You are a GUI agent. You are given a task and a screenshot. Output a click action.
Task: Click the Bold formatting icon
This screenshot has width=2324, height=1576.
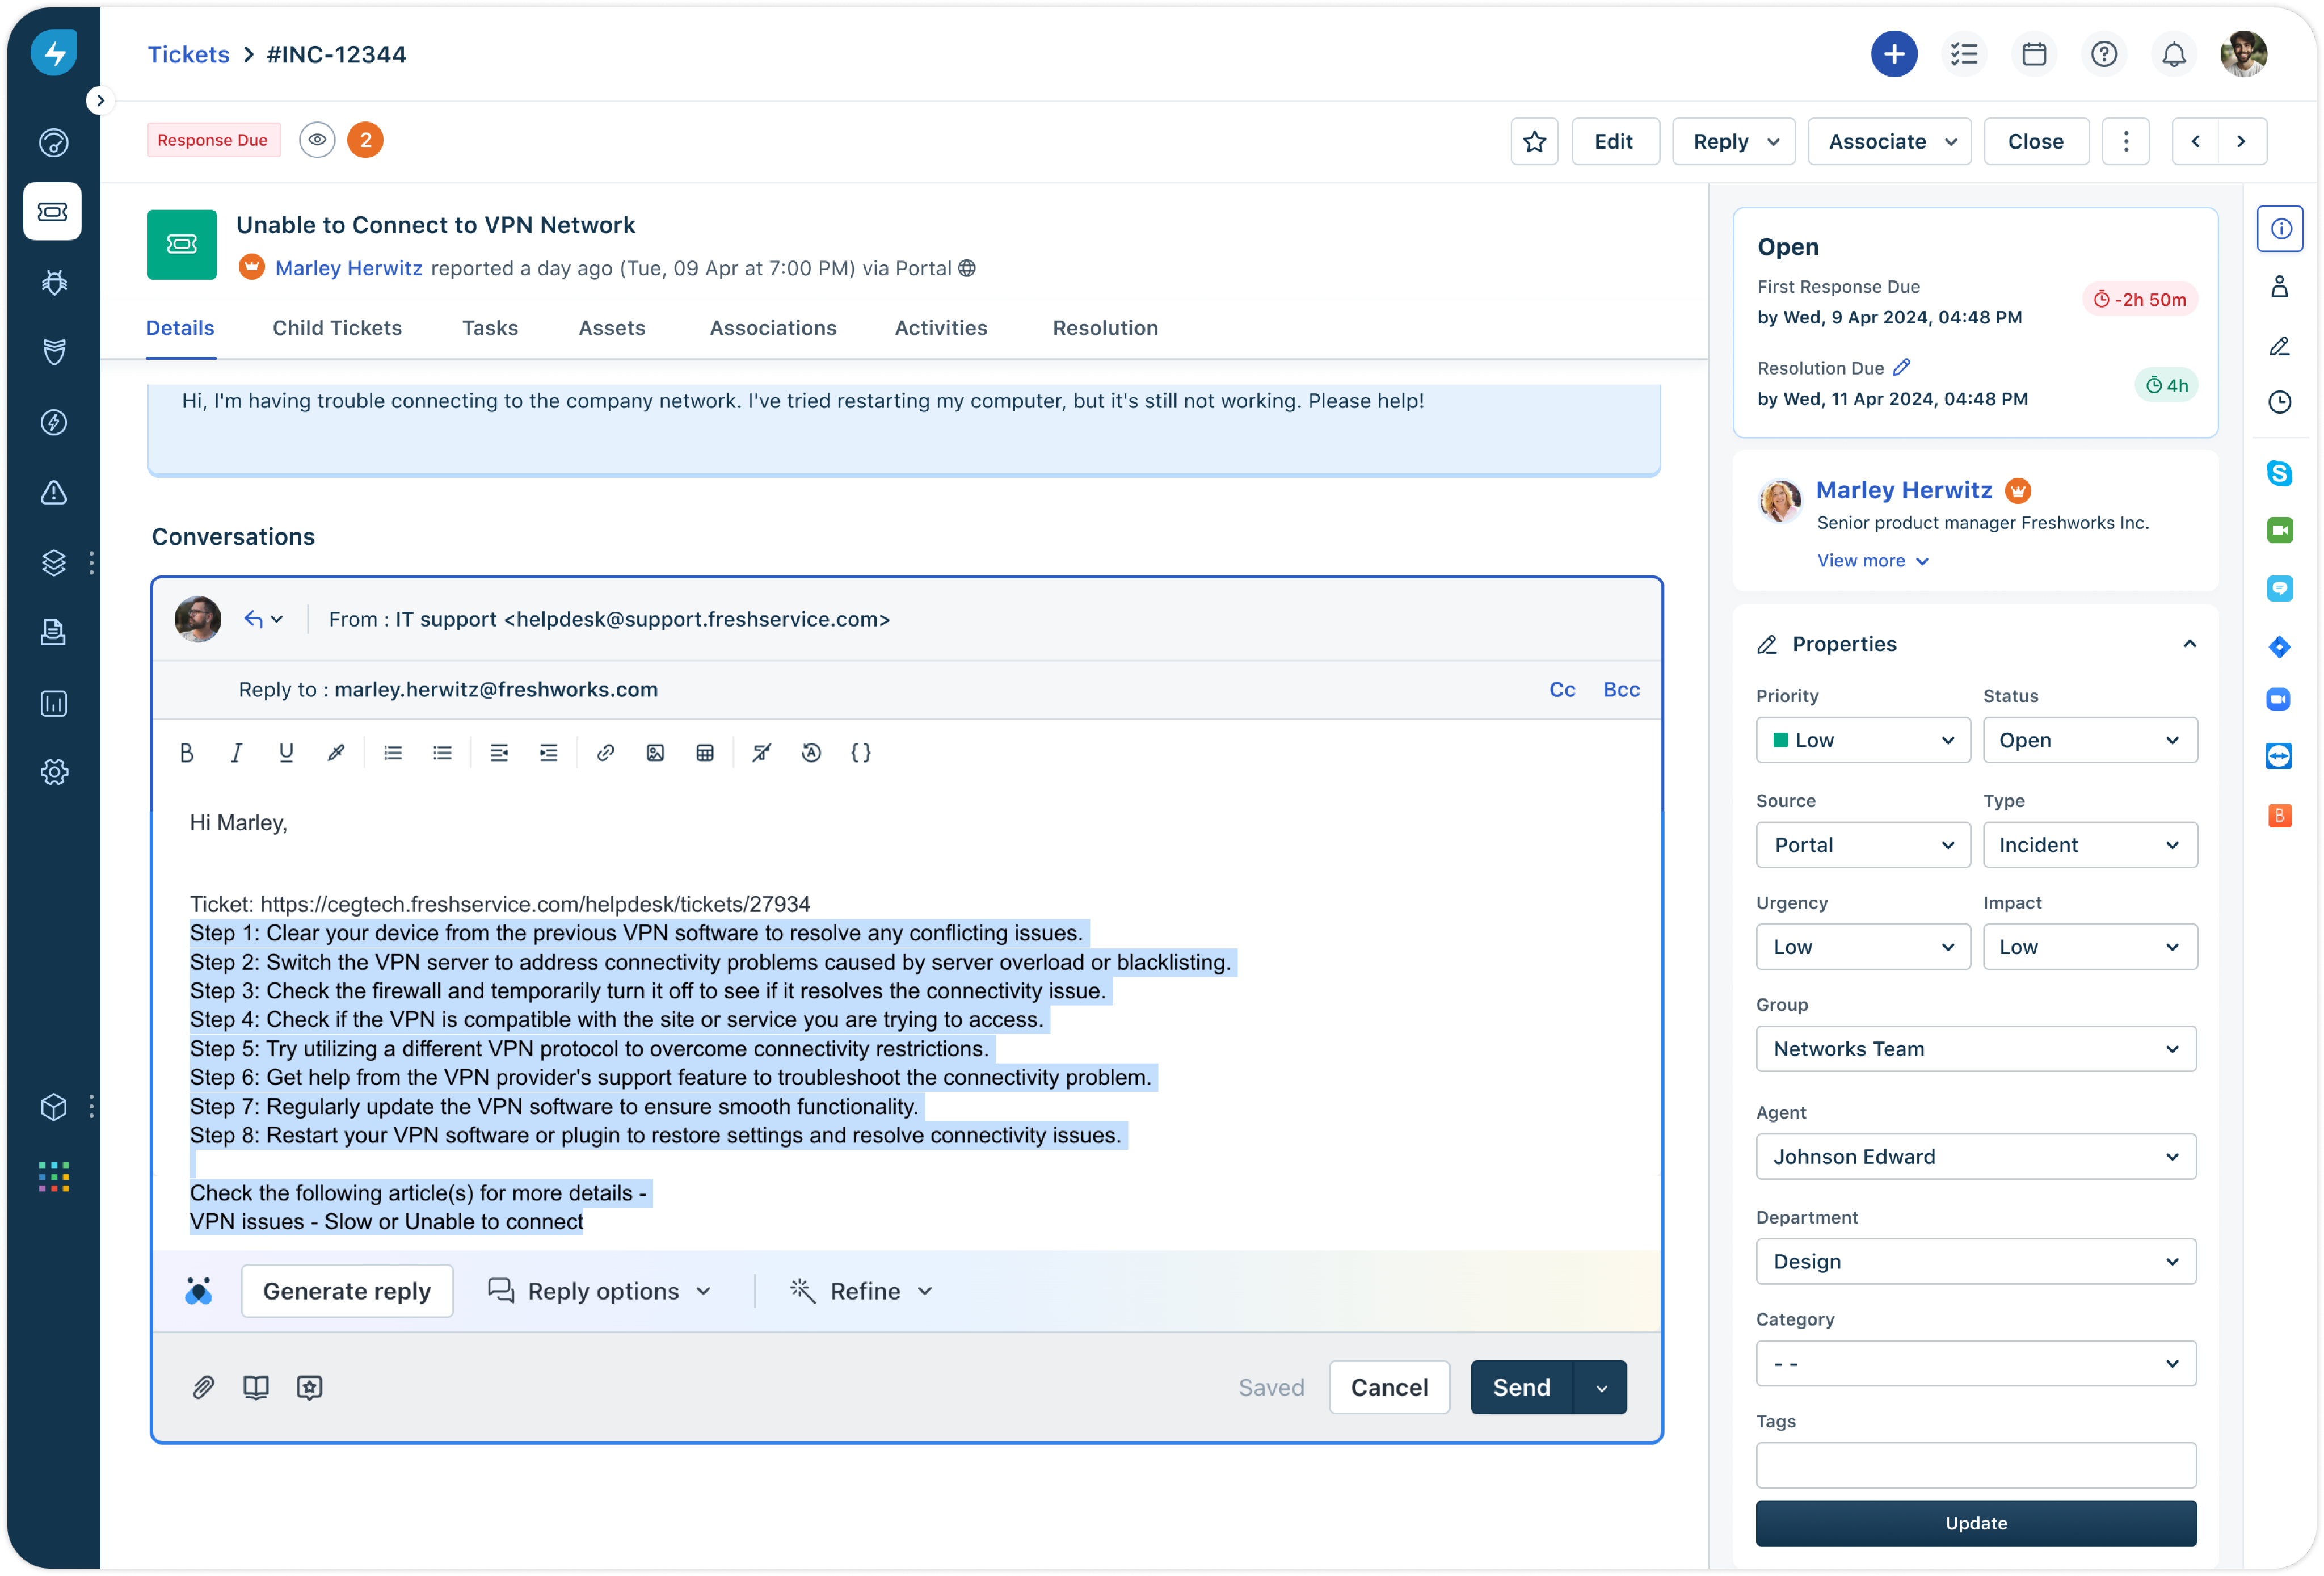186,753
